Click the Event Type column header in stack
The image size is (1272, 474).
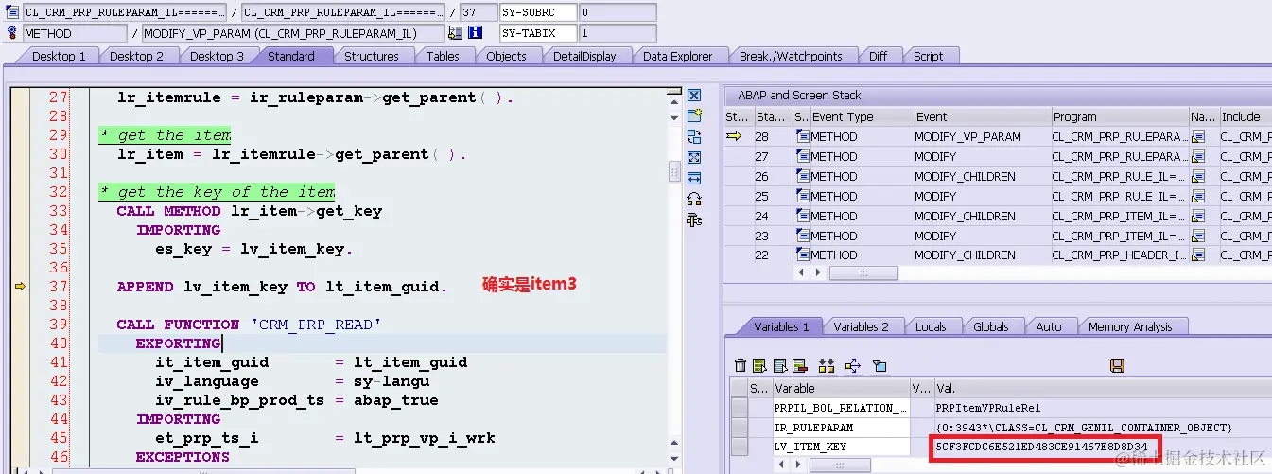(861, 116)
